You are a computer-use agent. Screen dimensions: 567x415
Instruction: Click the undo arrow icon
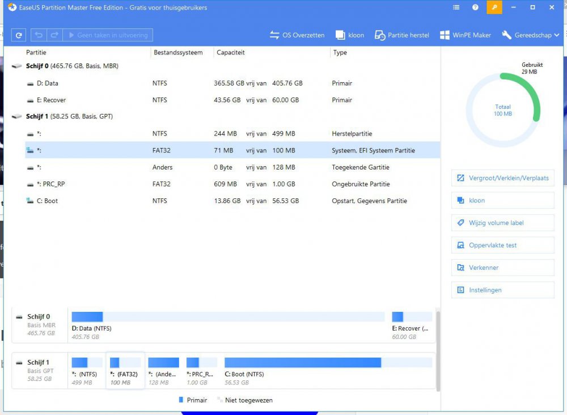point(38,35)
